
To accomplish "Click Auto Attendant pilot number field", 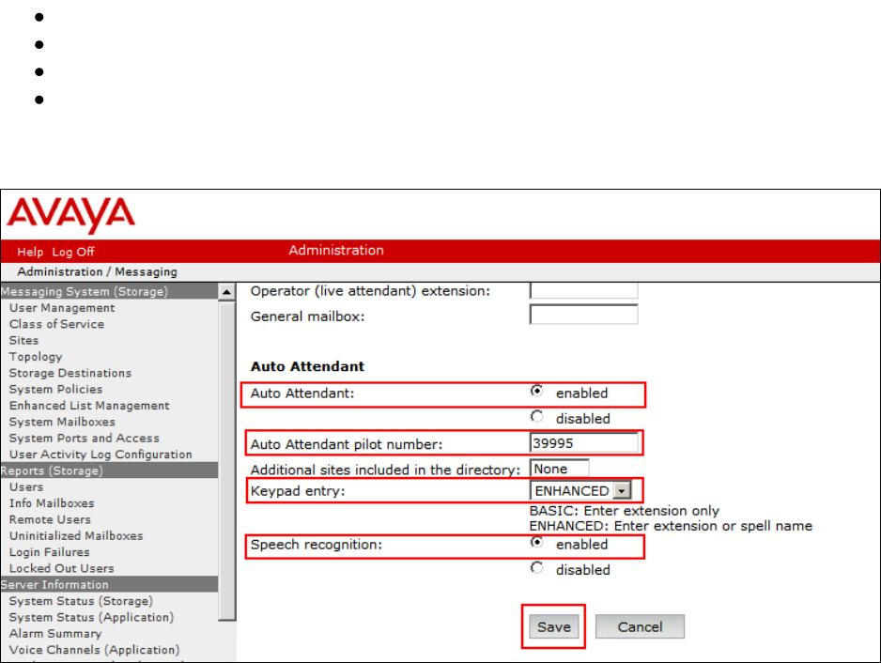I will click(583, 442).
